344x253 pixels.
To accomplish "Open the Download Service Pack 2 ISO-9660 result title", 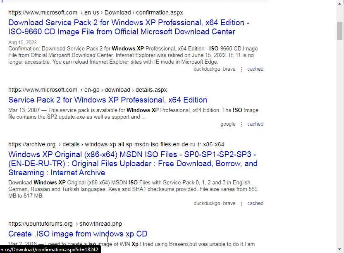I will pyautogui.click(x=129, y=27).
